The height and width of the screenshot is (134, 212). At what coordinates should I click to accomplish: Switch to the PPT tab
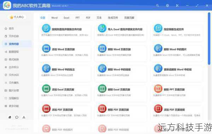pyautogui.click(x=77, y=18)
